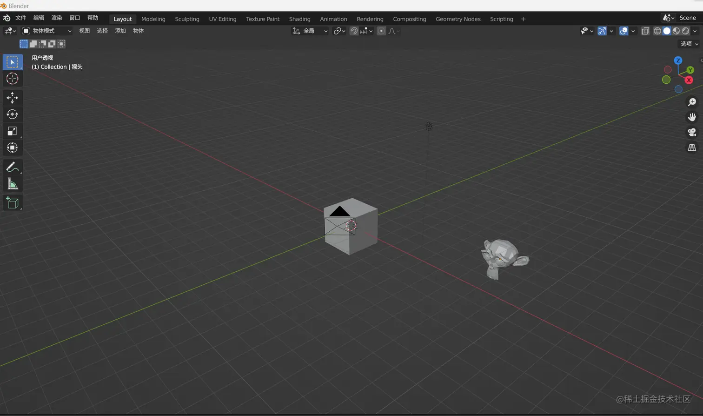Open the 物体模式 object mode dropdown
Viewport: 703px width, 416px height.
click(x=47, y=31)
